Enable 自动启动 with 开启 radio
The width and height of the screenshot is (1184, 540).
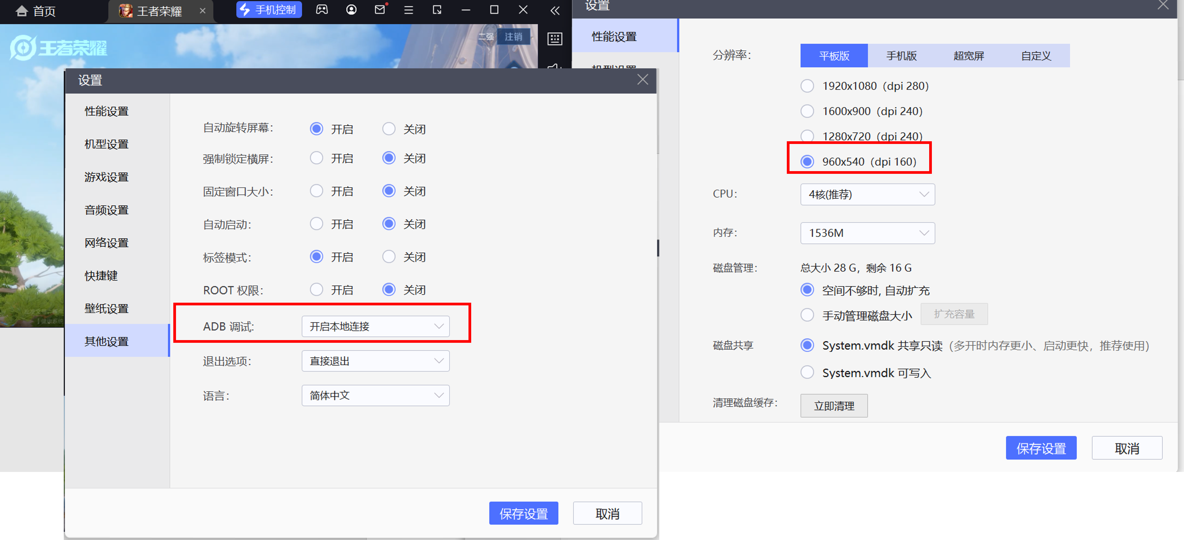point(316,224)
